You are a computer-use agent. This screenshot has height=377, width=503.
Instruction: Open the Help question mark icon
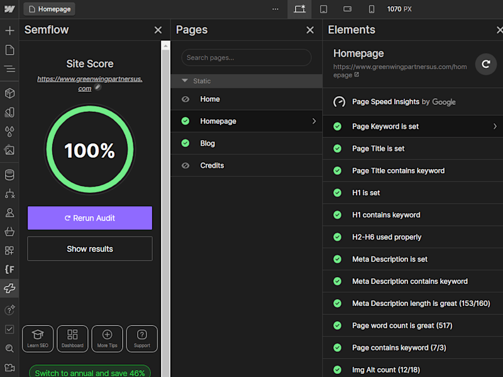point(9,310)
